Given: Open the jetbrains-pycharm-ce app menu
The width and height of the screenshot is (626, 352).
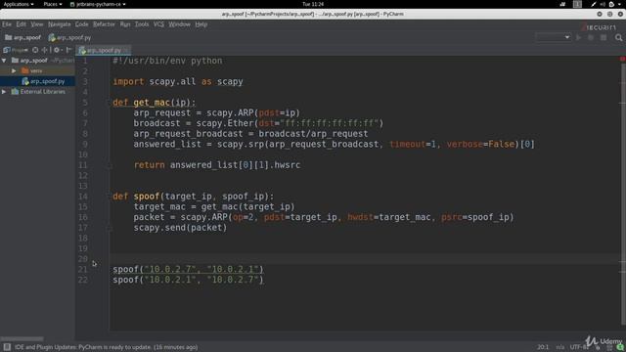Looking at the screenshot, I should pyautogui.click(x=98, y=4).
